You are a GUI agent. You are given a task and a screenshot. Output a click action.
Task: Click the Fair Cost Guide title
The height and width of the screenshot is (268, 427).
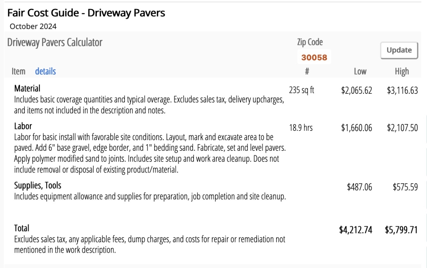(86, 13)
